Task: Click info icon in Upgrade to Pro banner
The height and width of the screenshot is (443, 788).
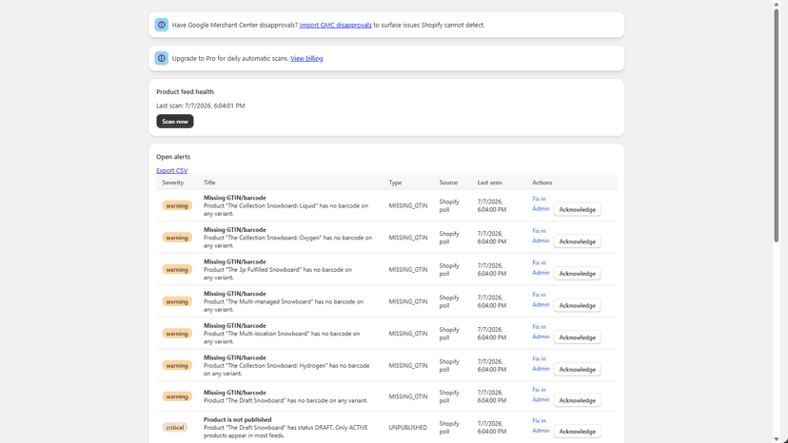Action: click(x=162, y=58)
